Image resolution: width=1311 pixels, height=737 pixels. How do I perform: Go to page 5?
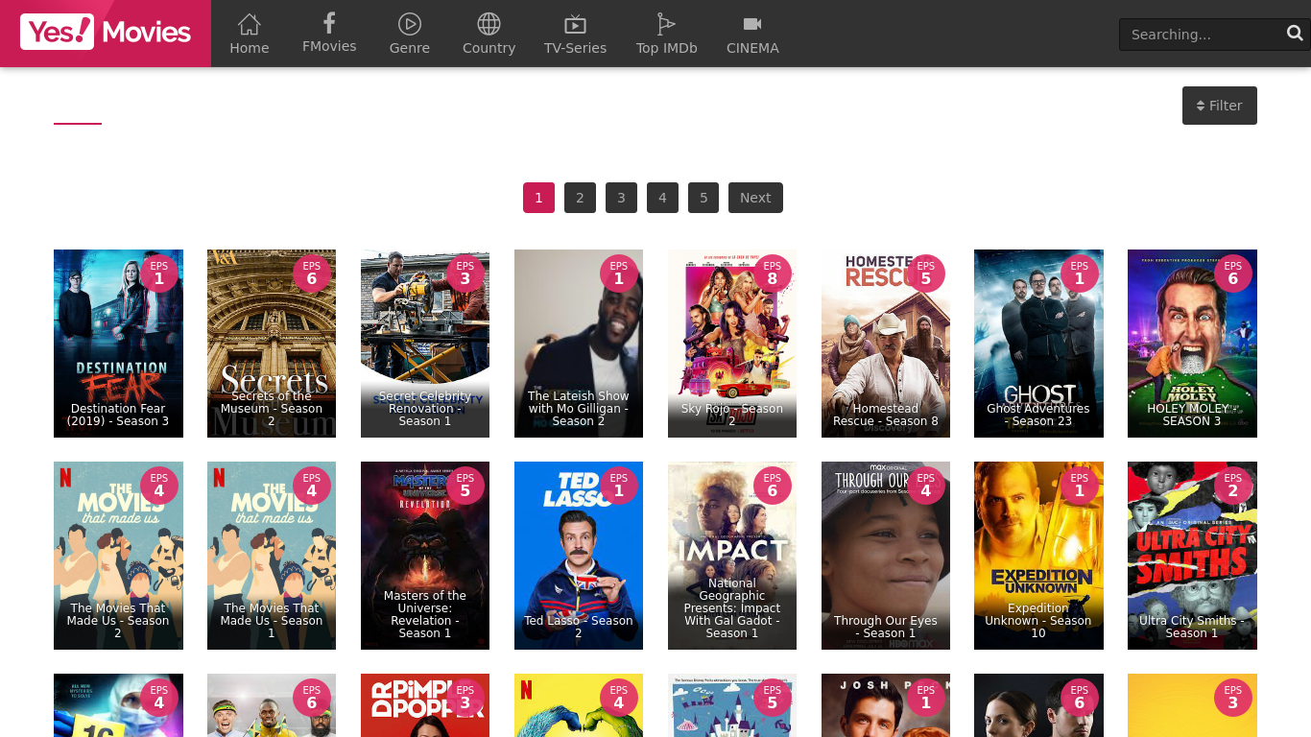(703, 198)
